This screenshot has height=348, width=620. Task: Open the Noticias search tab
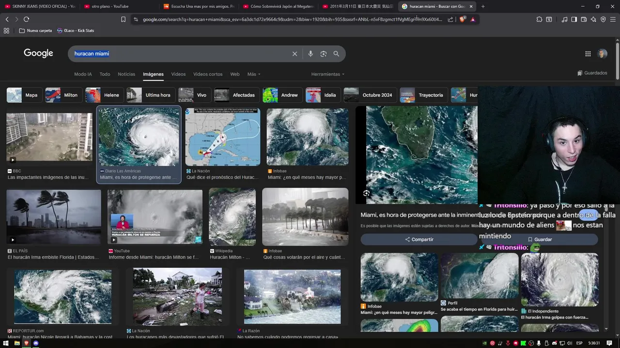pyautogui.click(x=126, y=74)
